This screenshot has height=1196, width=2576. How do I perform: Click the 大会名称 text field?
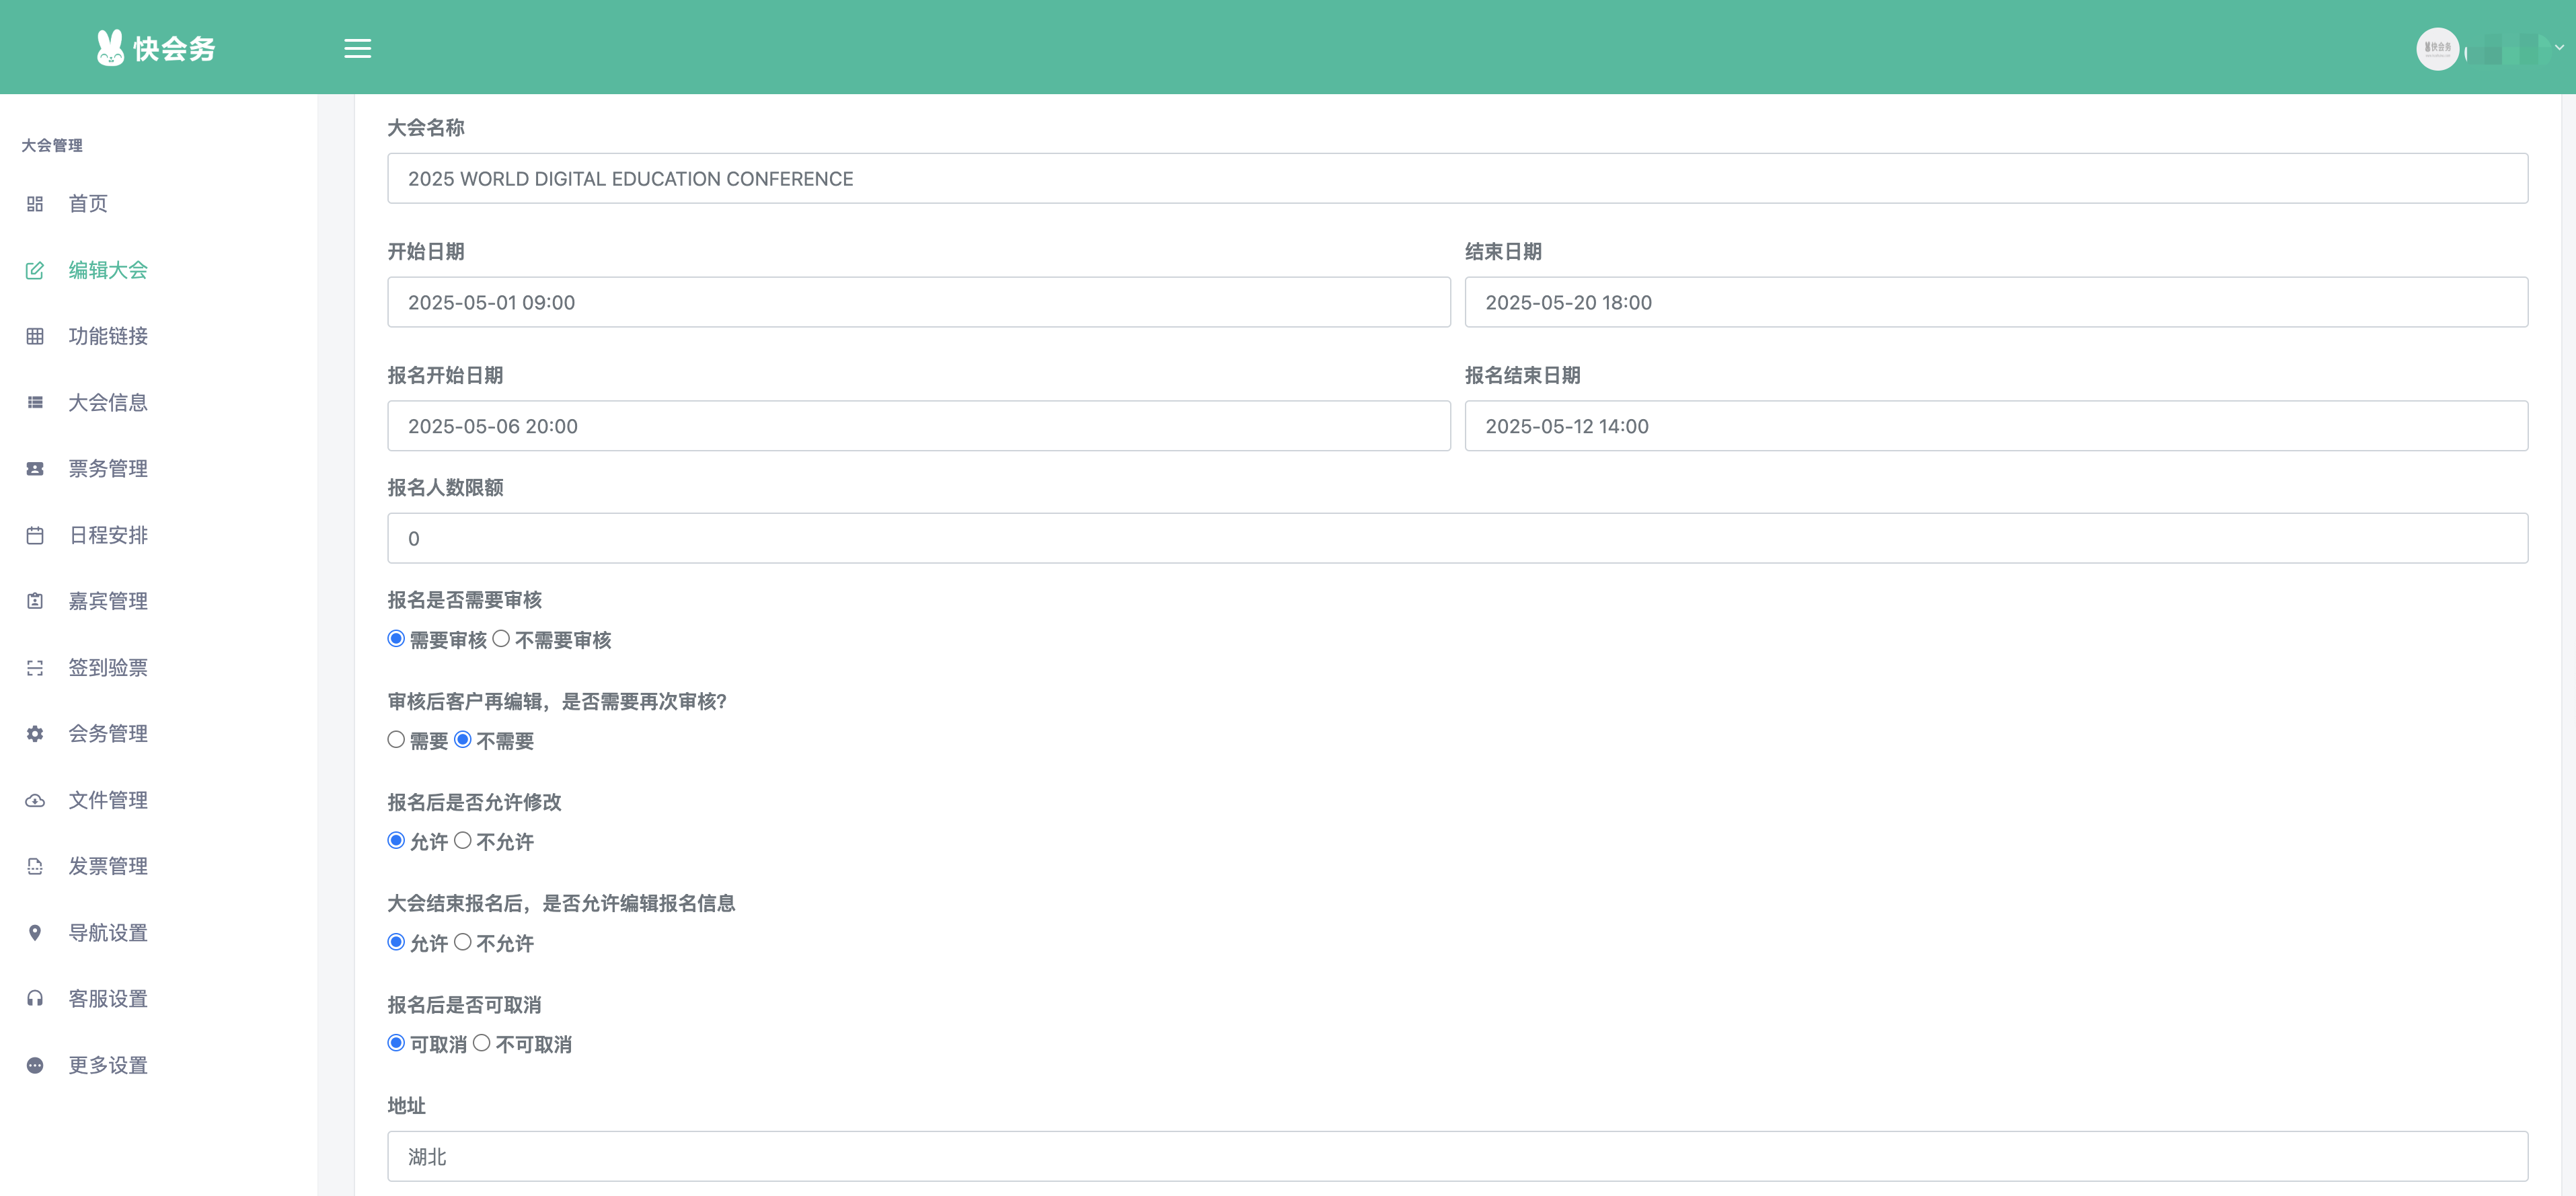tap(1457, 178)
